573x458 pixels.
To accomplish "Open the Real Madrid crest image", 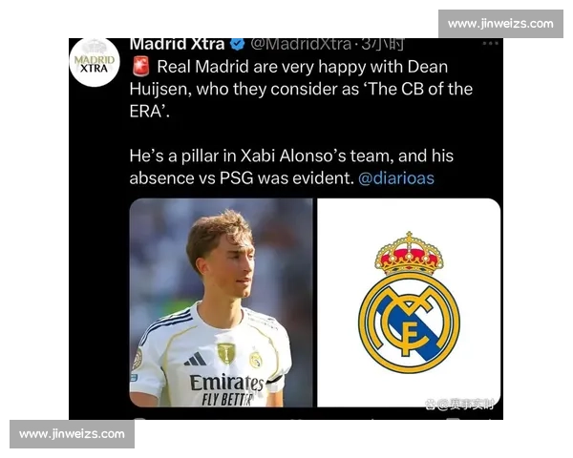I will (409, 302).
